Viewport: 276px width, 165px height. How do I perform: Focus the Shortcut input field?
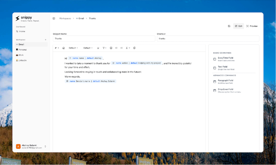tap(208, 39)
